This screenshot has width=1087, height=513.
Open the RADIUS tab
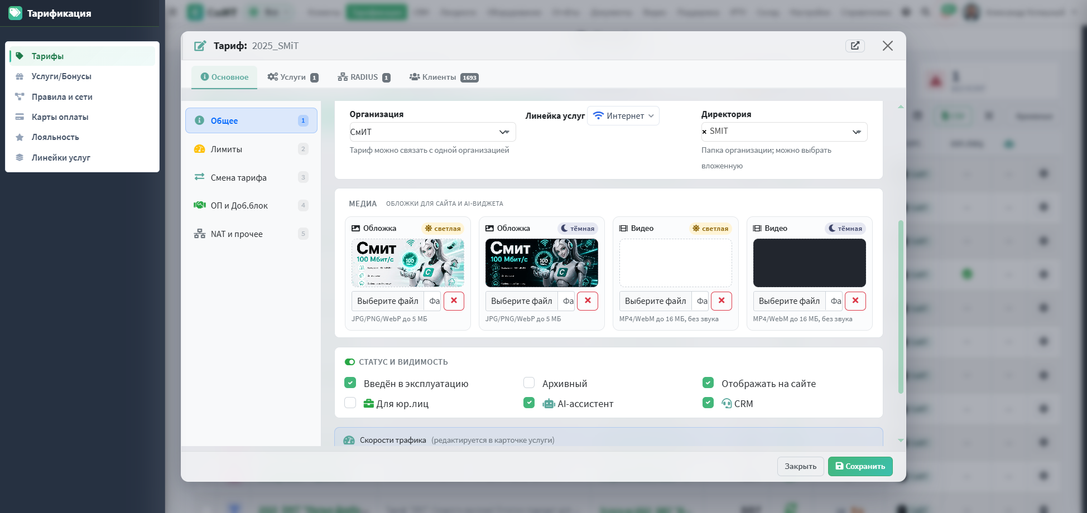click(x=364, y=77)
